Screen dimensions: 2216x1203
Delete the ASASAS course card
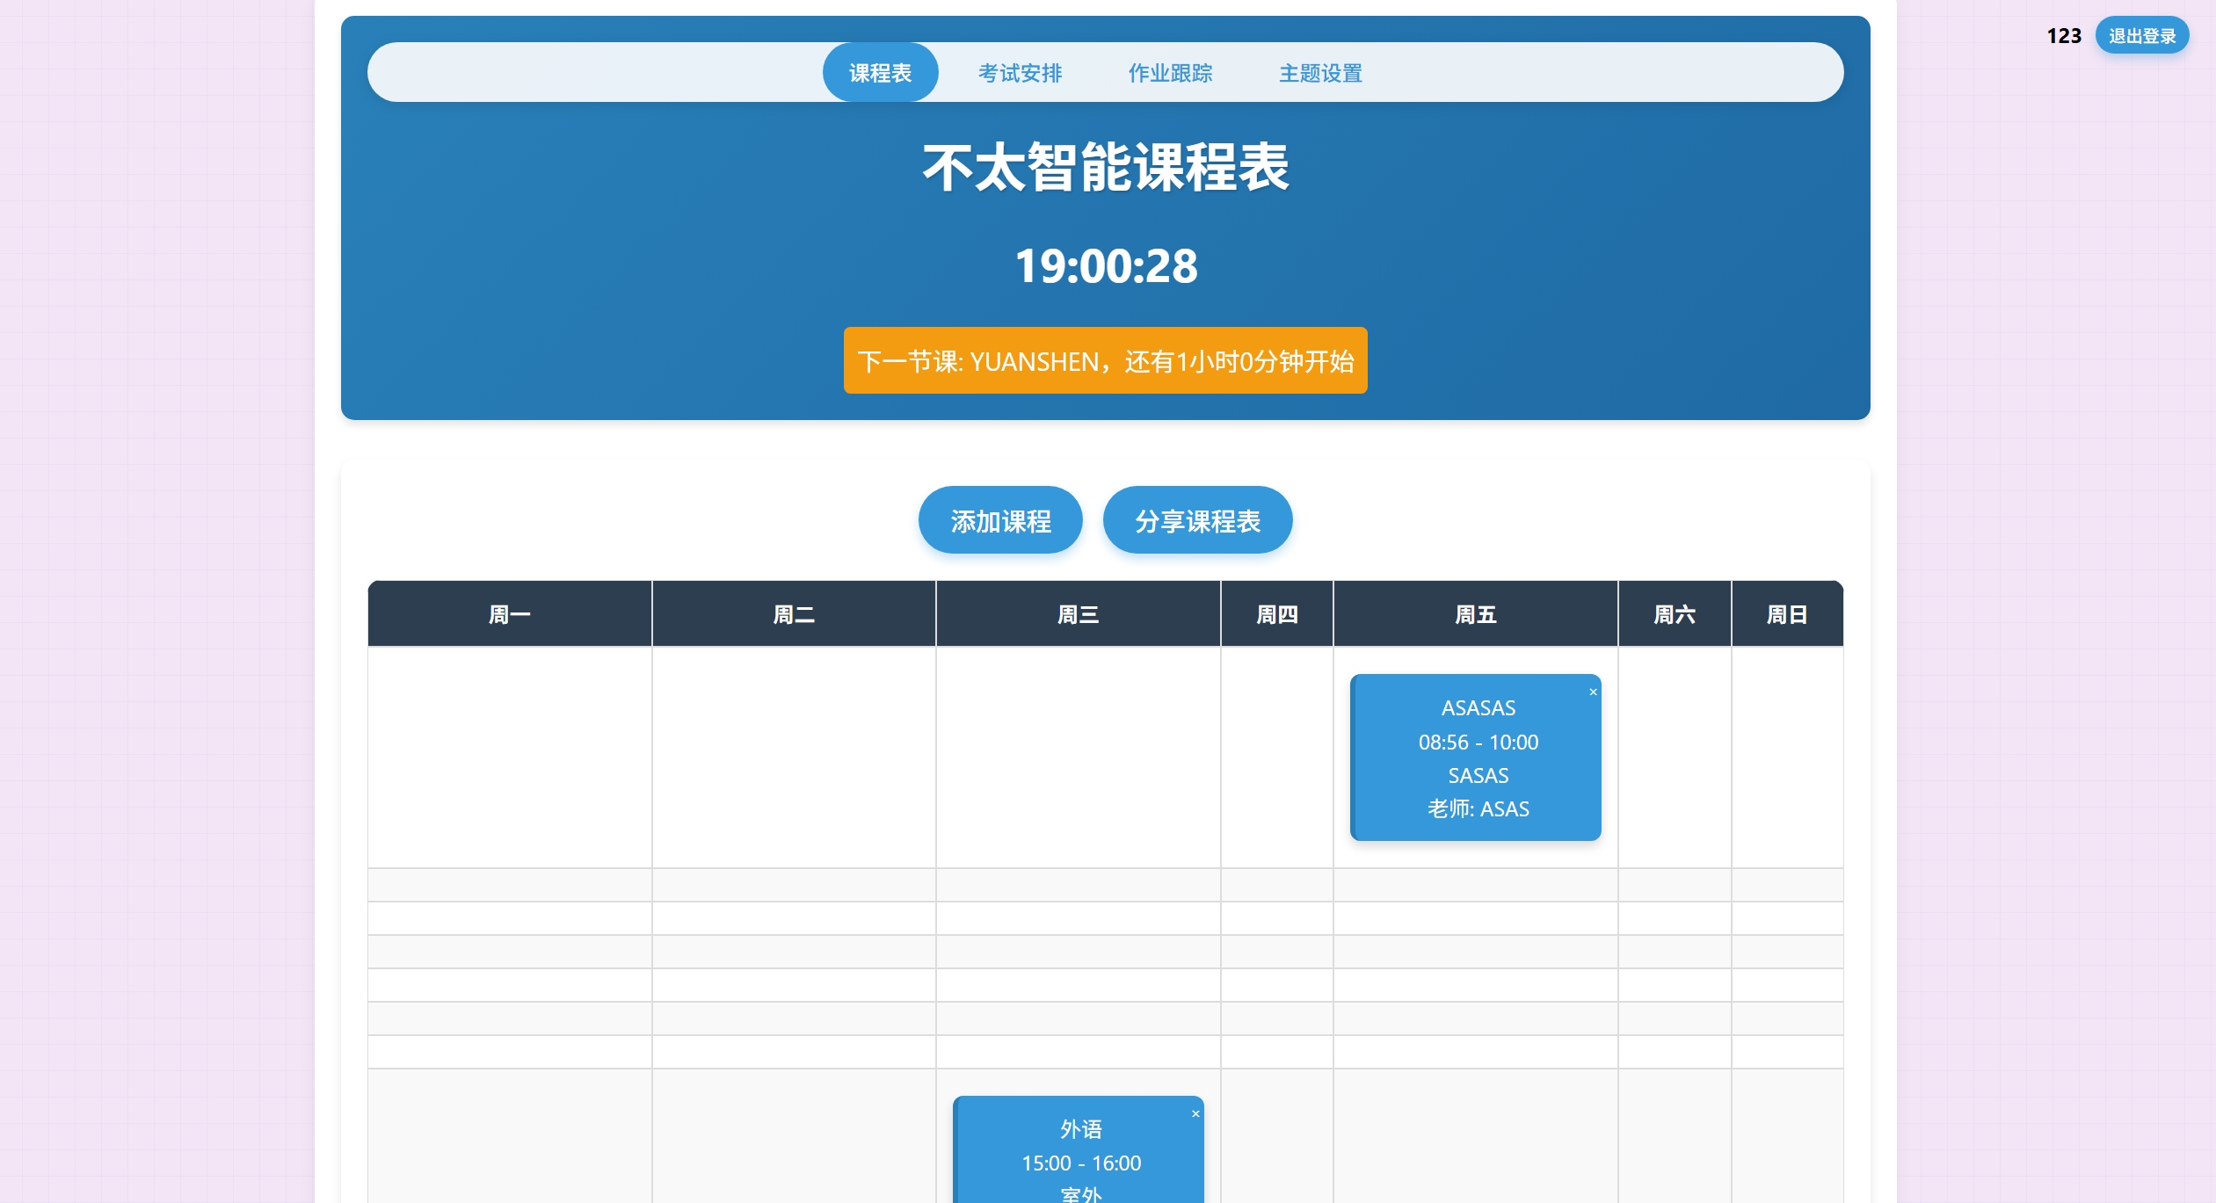coord(1592,692)
